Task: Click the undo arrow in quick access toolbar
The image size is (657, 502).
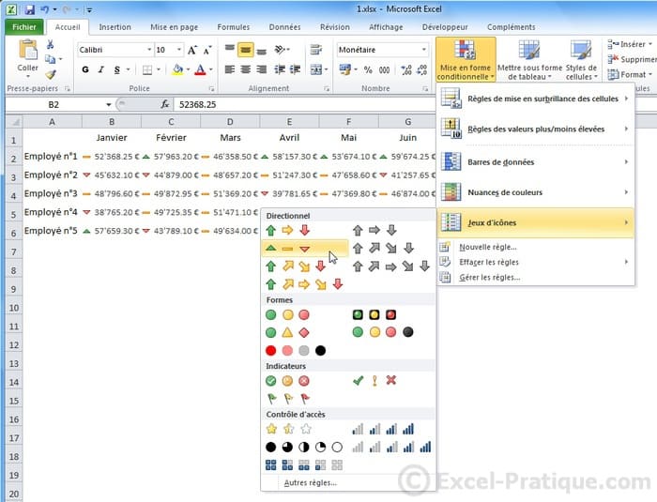Action: (x=45, y=9)
